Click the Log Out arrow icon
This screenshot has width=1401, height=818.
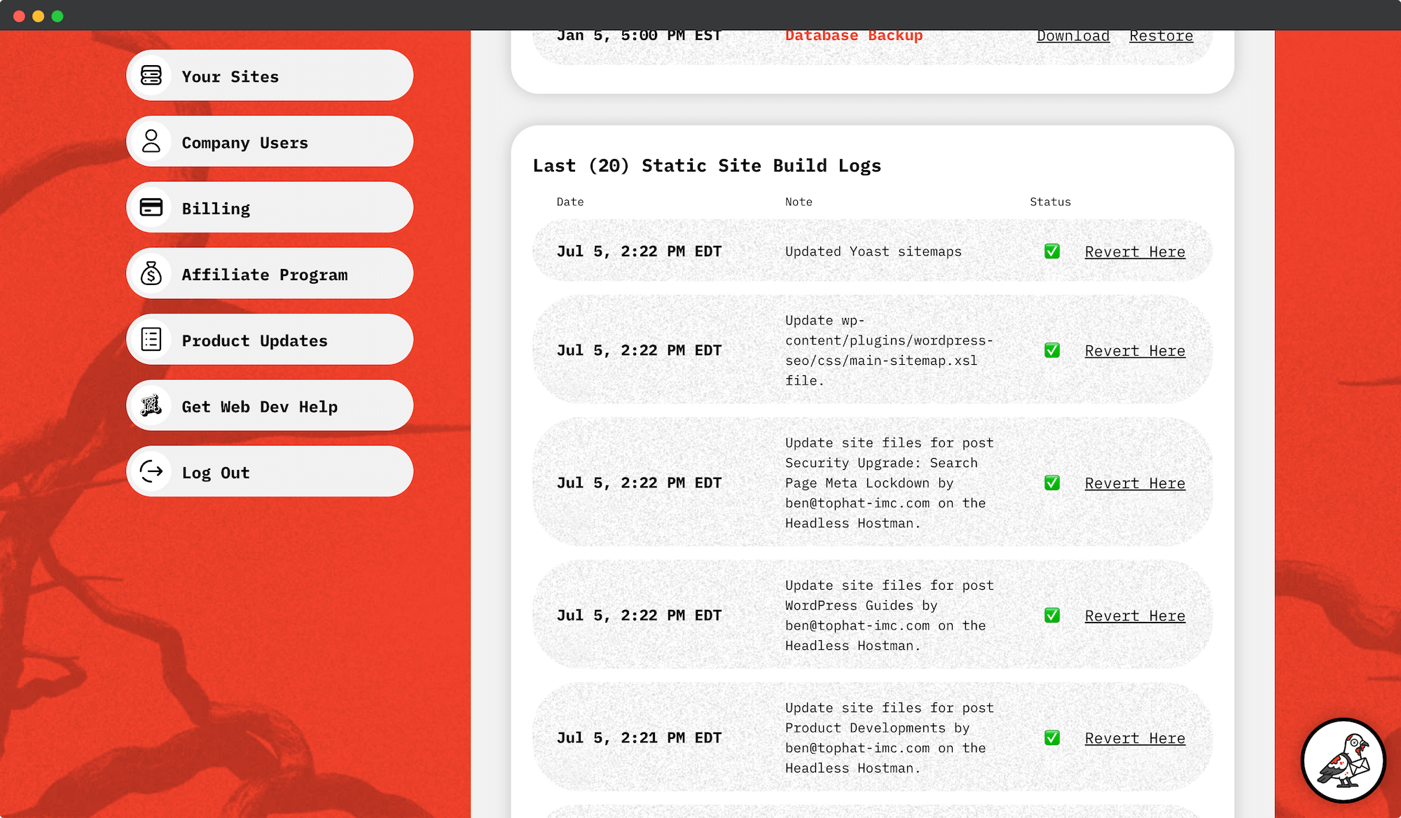[151, 471]
